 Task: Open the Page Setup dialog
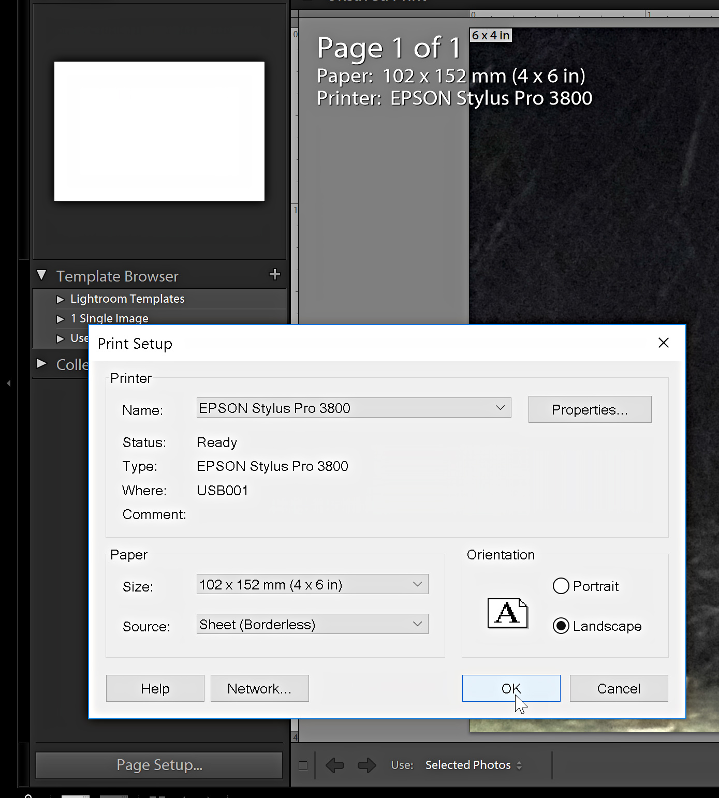click(x=159, y=765)
